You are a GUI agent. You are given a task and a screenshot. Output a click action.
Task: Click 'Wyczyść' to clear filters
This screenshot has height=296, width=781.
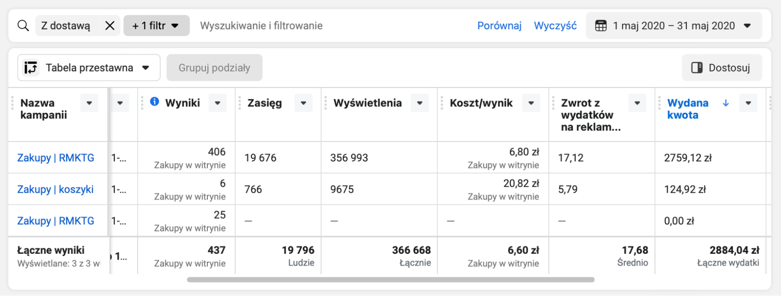coord(555,26)
